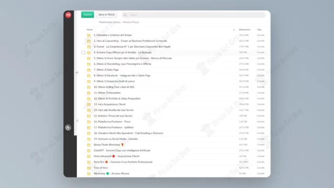Click folder icon of 12. (Week 8) Portfolio row
This screenshot has width=334, height=188.
[x=89, y=99]
